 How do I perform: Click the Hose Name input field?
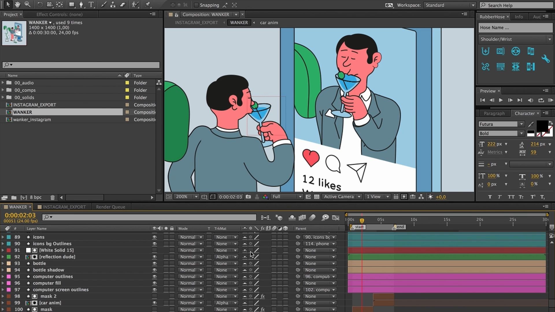[515, 28]
